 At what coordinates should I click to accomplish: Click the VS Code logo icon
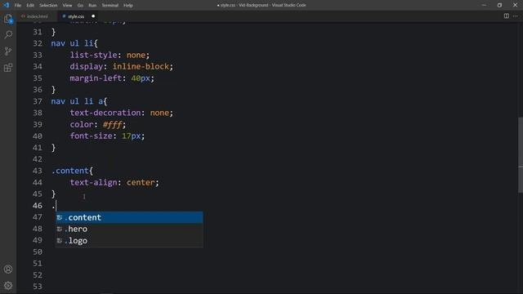tap(6, 5)
